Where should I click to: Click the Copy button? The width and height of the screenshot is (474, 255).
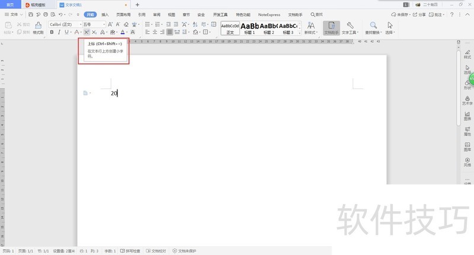23,32
